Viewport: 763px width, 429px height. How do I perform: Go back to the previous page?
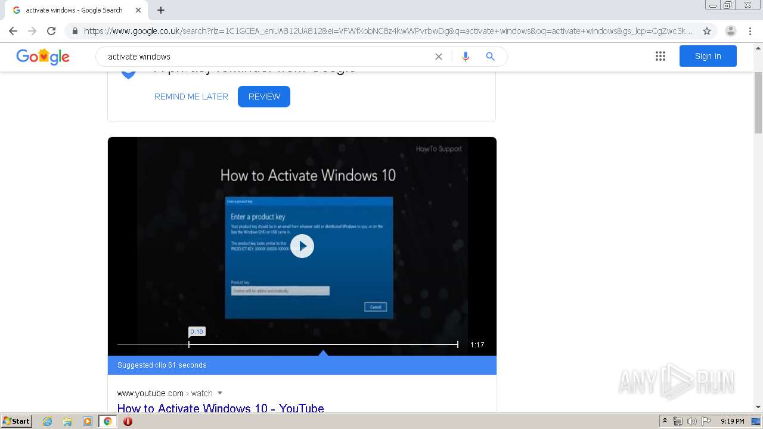pyautogui.click(x=13, y=31)
